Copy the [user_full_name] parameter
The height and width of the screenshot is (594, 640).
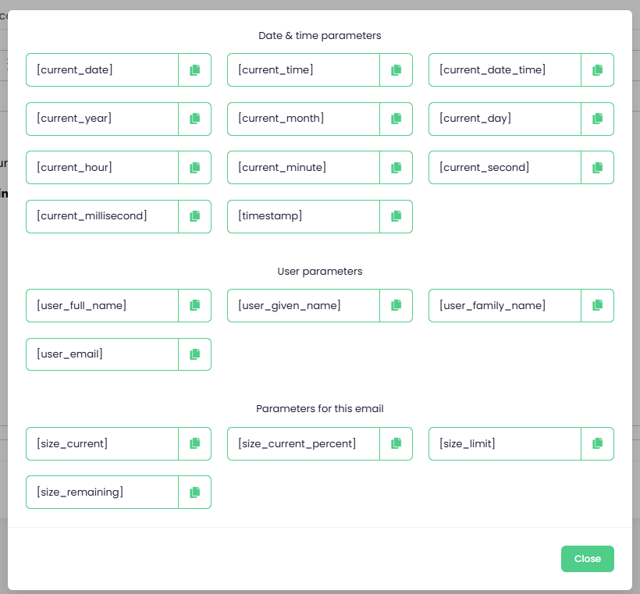pyautogui.click(x=194, y=305)
